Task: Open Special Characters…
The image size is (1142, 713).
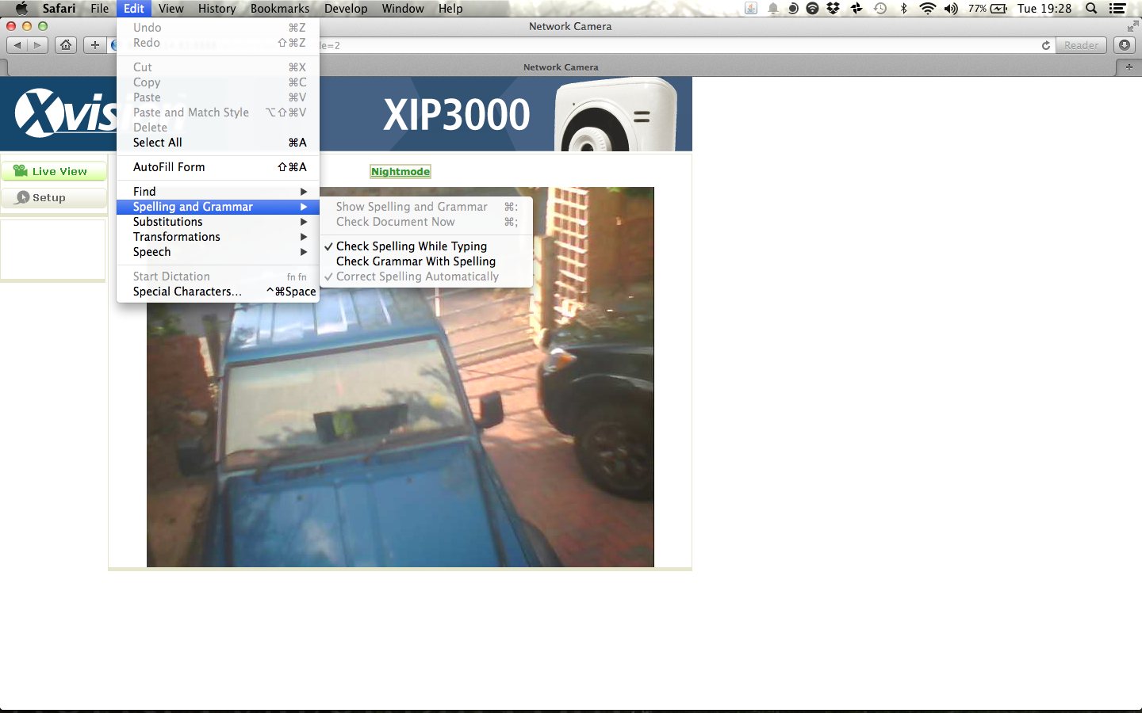Action: point(218,292)
